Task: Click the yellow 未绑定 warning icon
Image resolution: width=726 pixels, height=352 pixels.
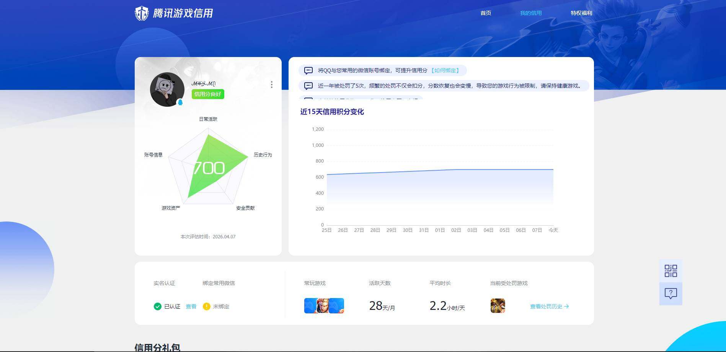Action: [x=207, y=306]
